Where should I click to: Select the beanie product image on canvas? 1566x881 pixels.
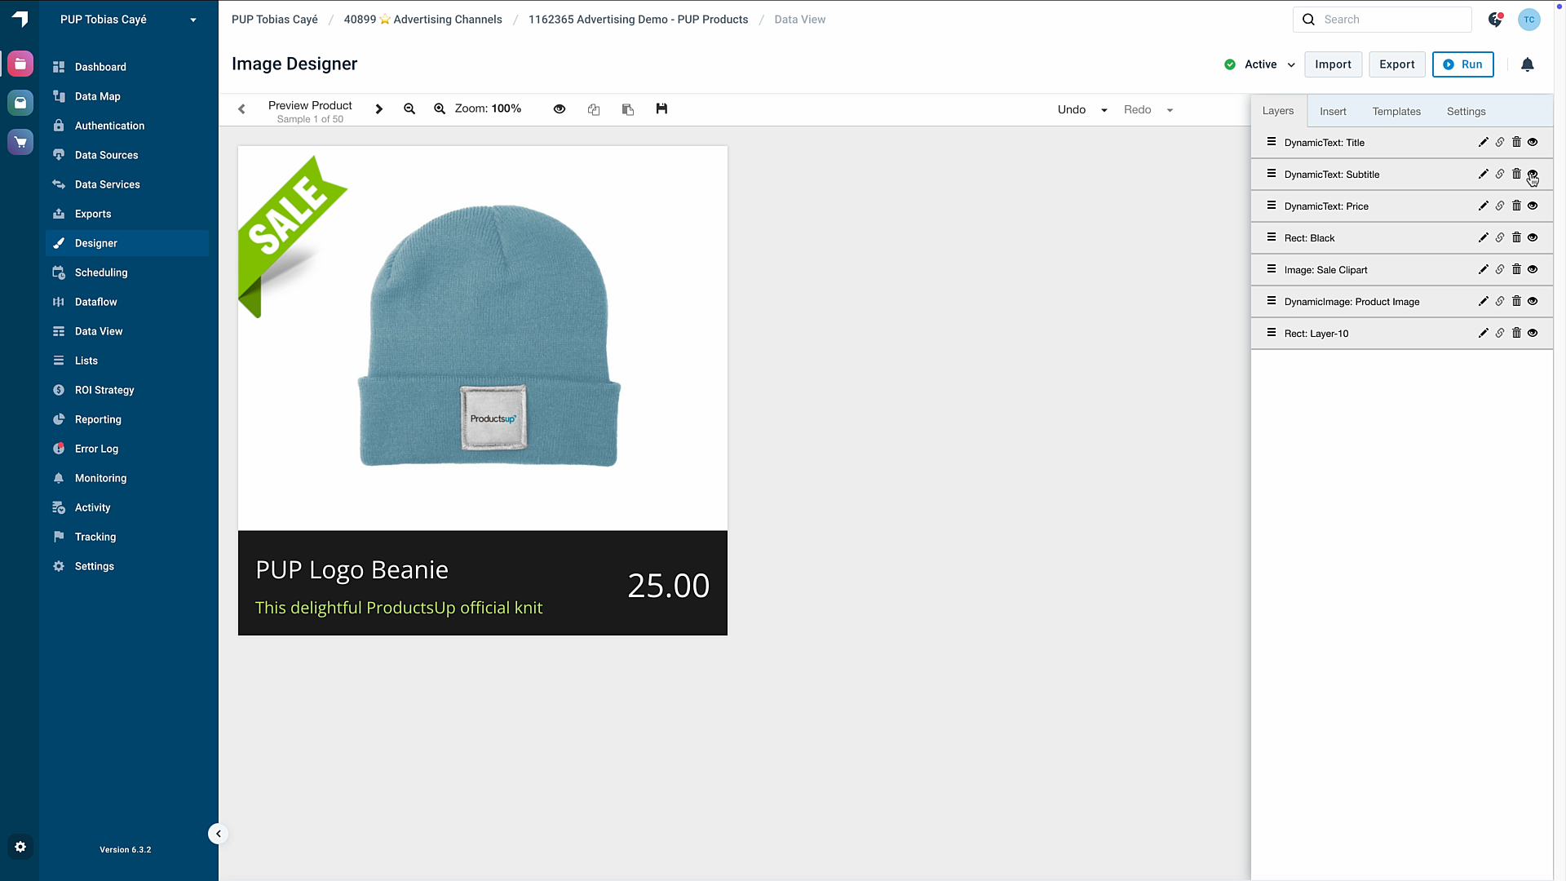(x=489, y=335)
